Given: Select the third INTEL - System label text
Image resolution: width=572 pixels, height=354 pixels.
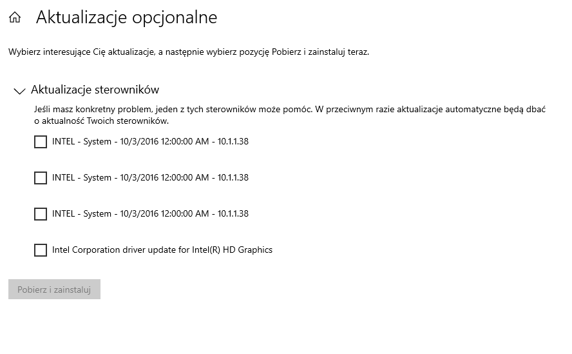Looking at the screenshot, I should [150, 213].
